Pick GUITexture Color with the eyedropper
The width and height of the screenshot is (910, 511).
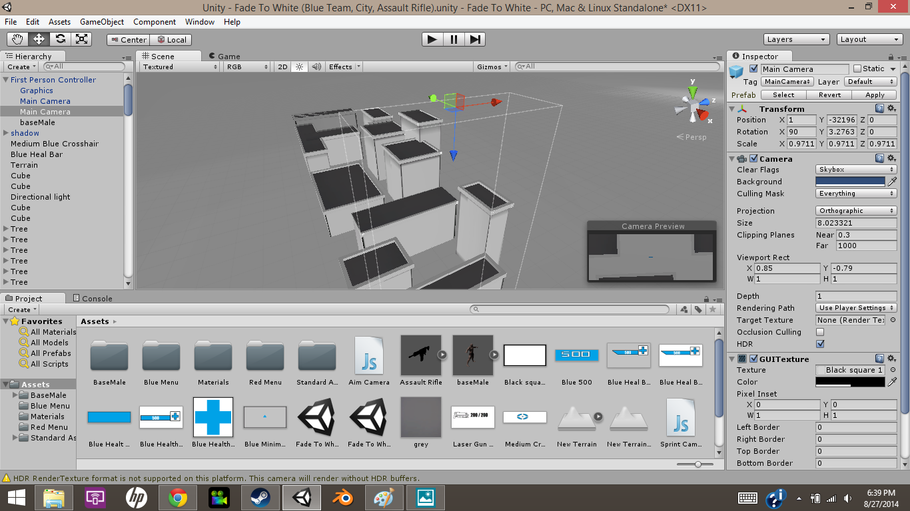click(x=892, y=382)
